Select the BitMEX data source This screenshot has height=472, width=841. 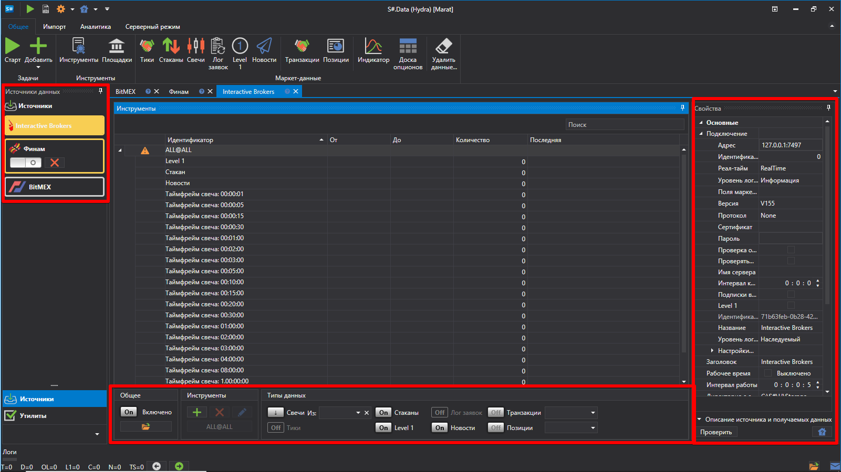coord(55,187)
